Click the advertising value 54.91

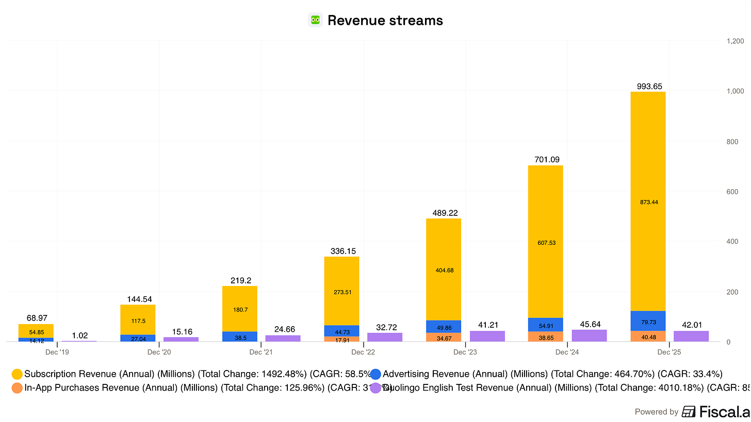(x=546, y=326)
